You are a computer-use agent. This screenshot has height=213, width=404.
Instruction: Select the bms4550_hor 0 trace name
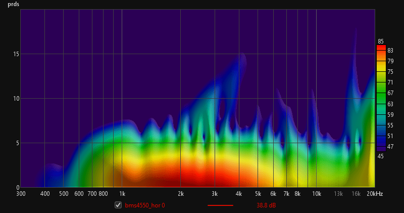(145, 205)
